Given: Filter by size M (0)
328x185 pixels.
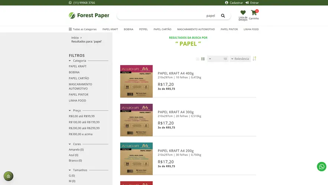Looking at the screenshot, I should pos(72,181).
